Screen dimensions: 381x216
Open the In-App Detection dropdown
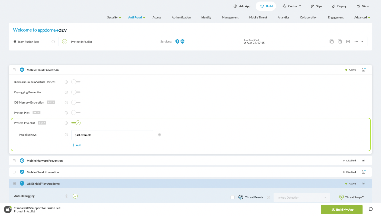click(x=302, y=198)
